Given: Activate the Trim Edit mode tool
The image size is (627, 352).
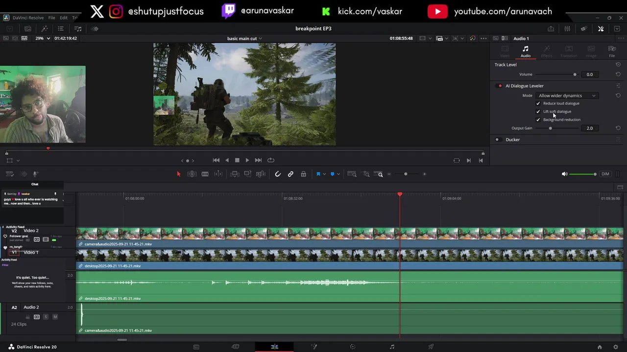Looking at the screenshot, I should 192,174.
